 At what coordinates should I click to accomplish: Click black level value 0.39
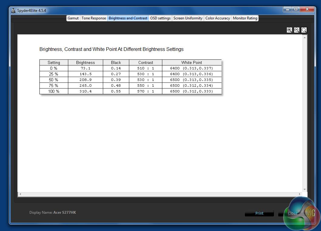click(x=116, y=80)
